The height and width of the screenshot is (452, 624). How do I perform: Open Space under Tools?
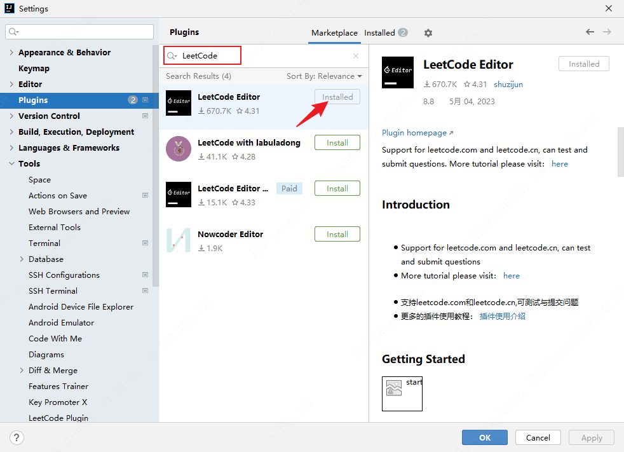point(39,180)
